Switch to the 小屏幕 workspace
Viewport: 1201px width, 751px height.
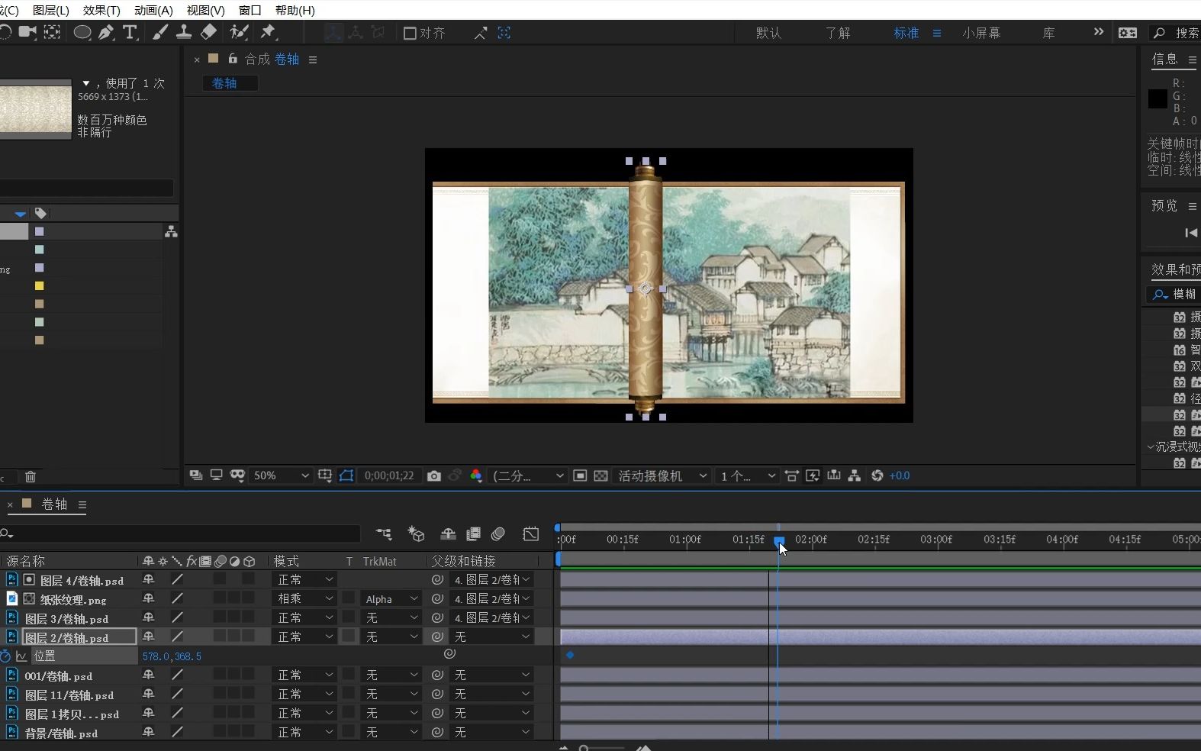(x=981, y=33)
